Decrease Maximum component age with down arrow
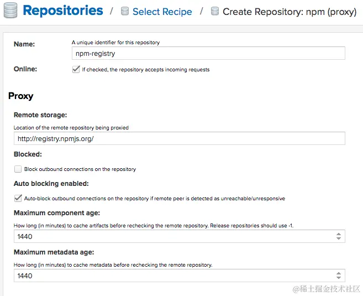This screenshot has height=296, width=363. [339, 238]
